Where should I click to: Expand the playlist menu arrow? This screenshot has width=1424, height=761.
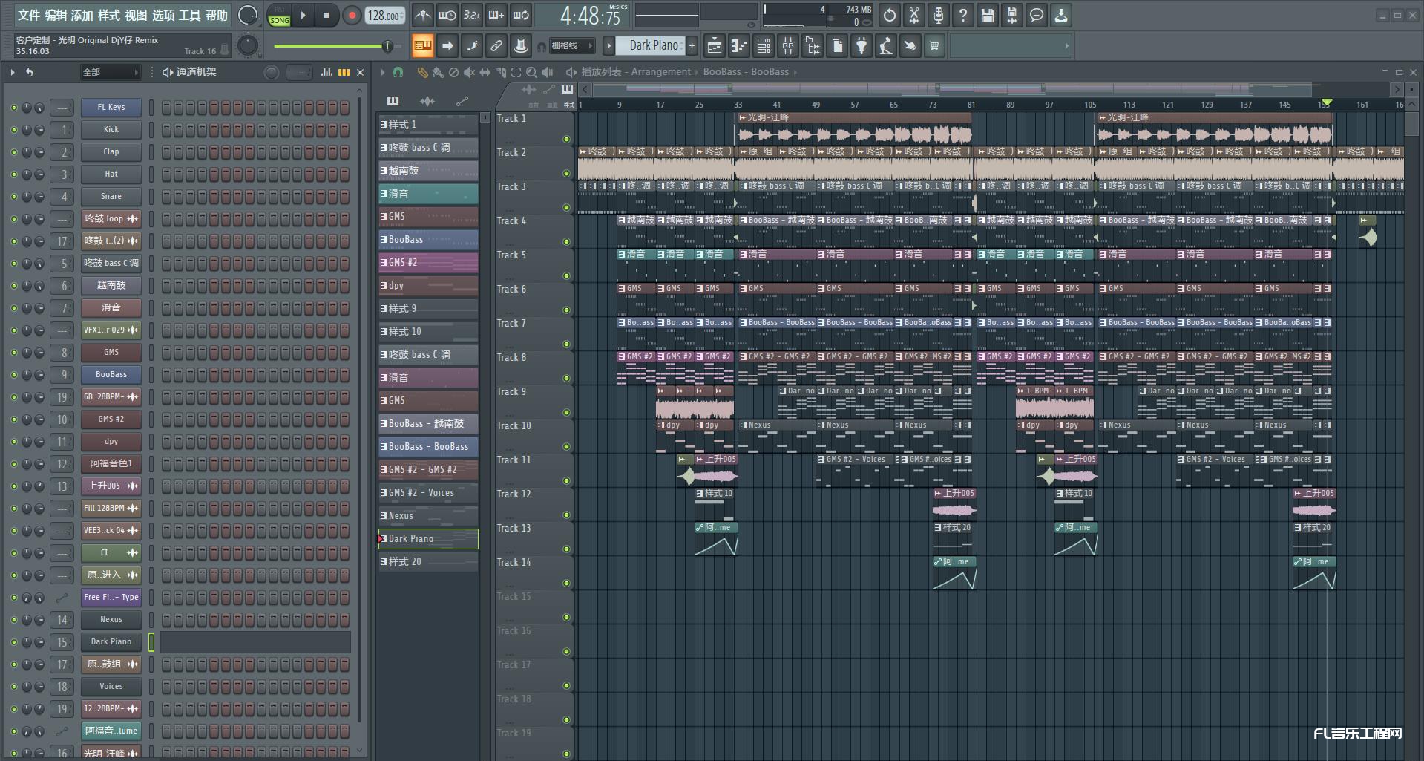383,72
